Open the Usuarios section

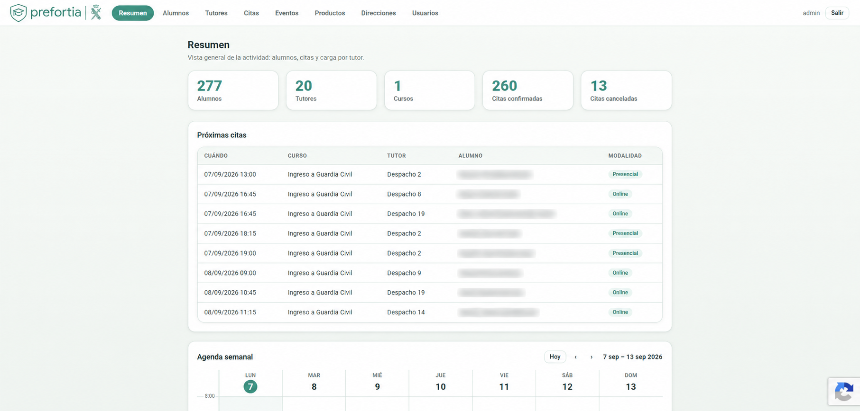[x=425, y=13]
